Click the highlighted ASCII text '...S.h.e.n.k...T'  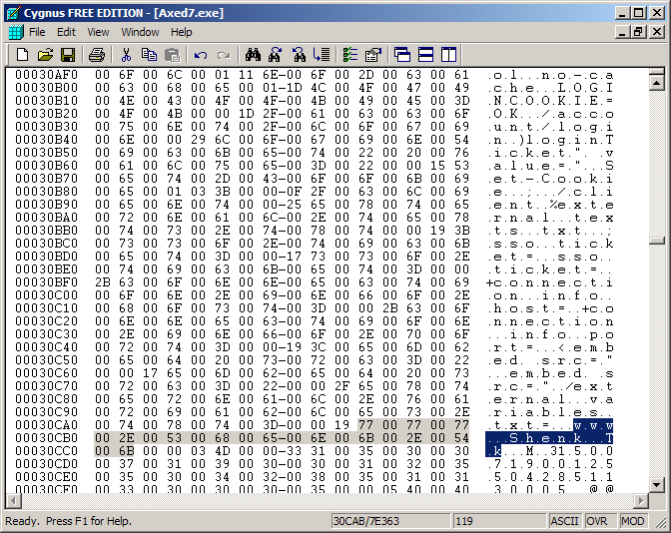pyautogui.click(x=550, y=438)
